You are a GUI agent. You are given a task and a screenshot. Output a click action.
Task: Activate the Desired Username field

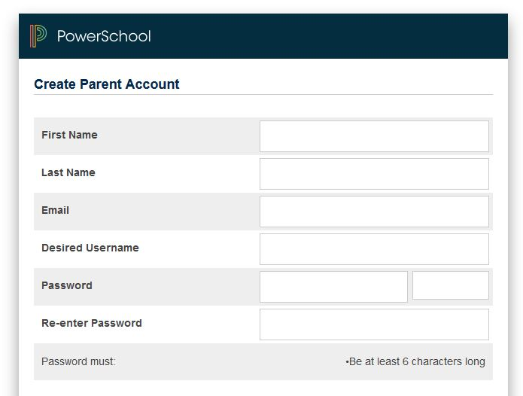point(374,249)
